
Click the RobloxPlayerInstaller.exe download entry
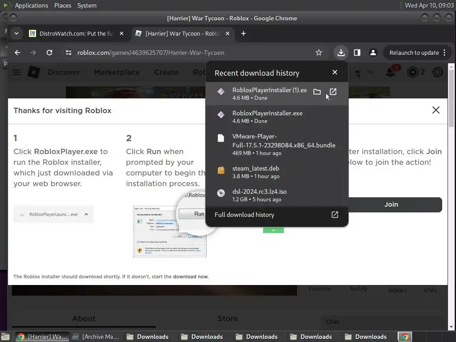click(x=277, y=117)
